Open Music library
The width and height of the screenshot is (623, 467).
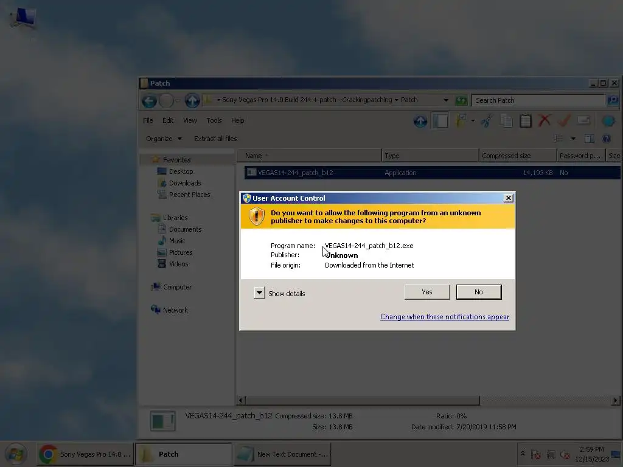(177, 241)
